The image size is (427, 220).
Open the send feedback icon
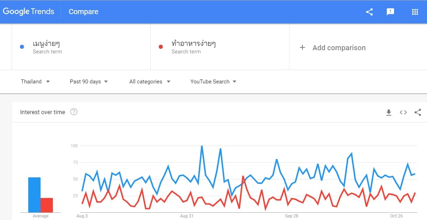390,12
